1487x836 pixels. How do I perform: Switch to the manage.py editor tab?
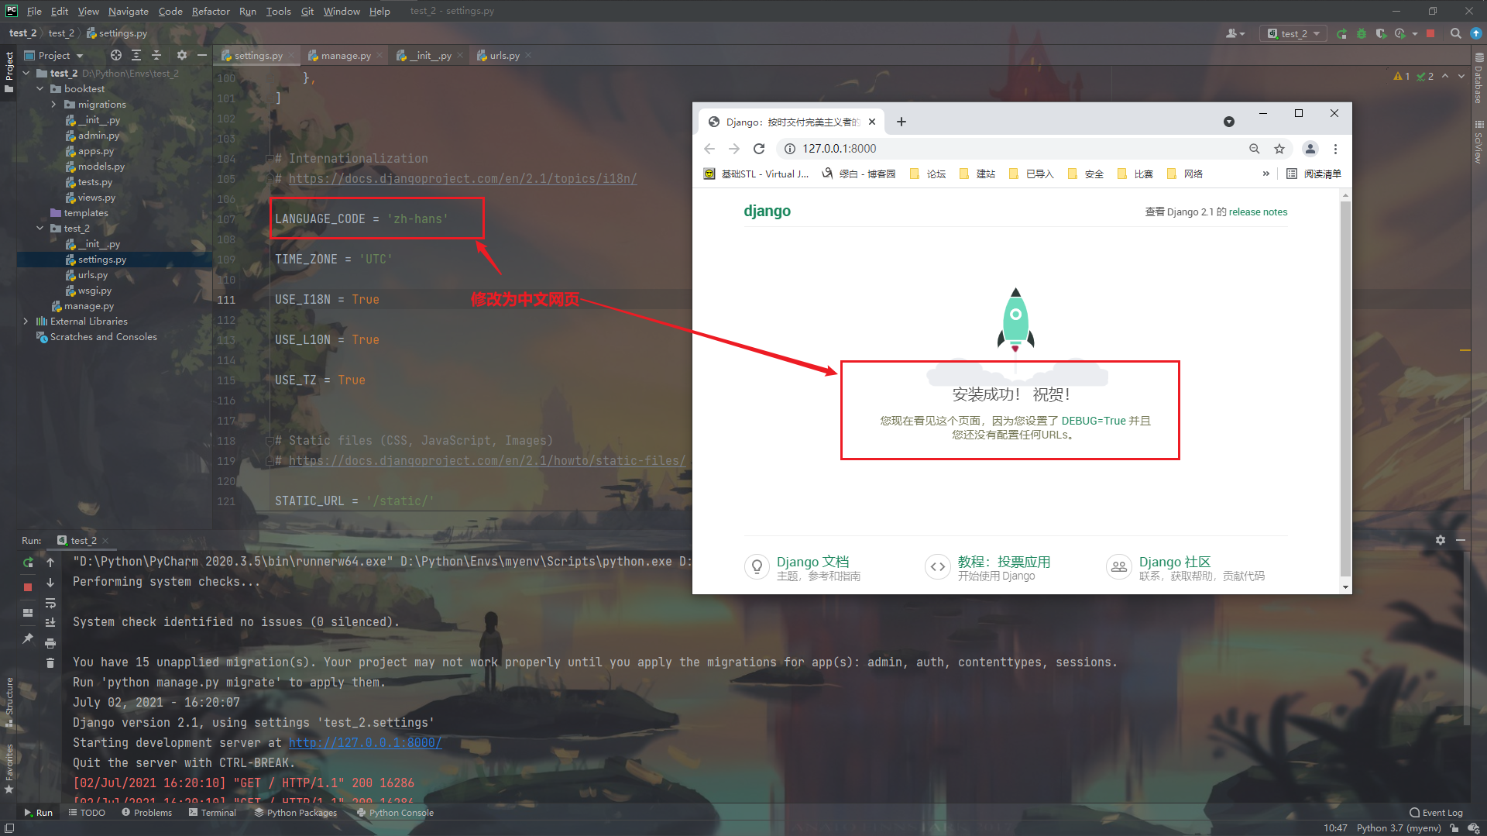pos(345,56)
